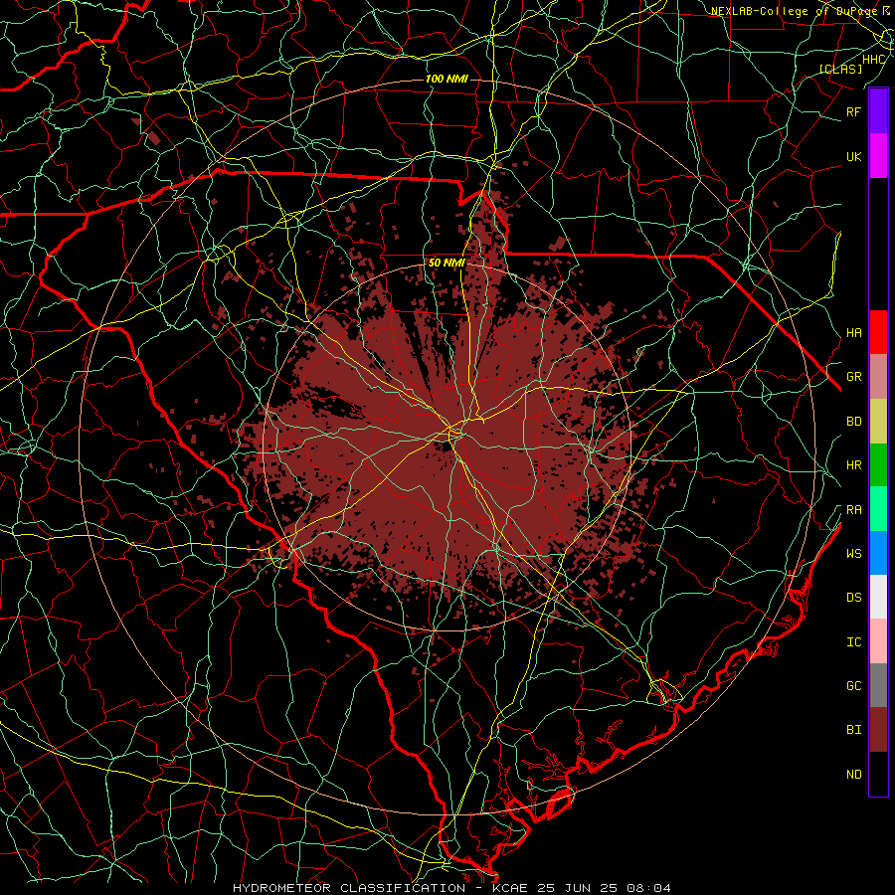Select the IC light pink legend swatch

point(878,641)
